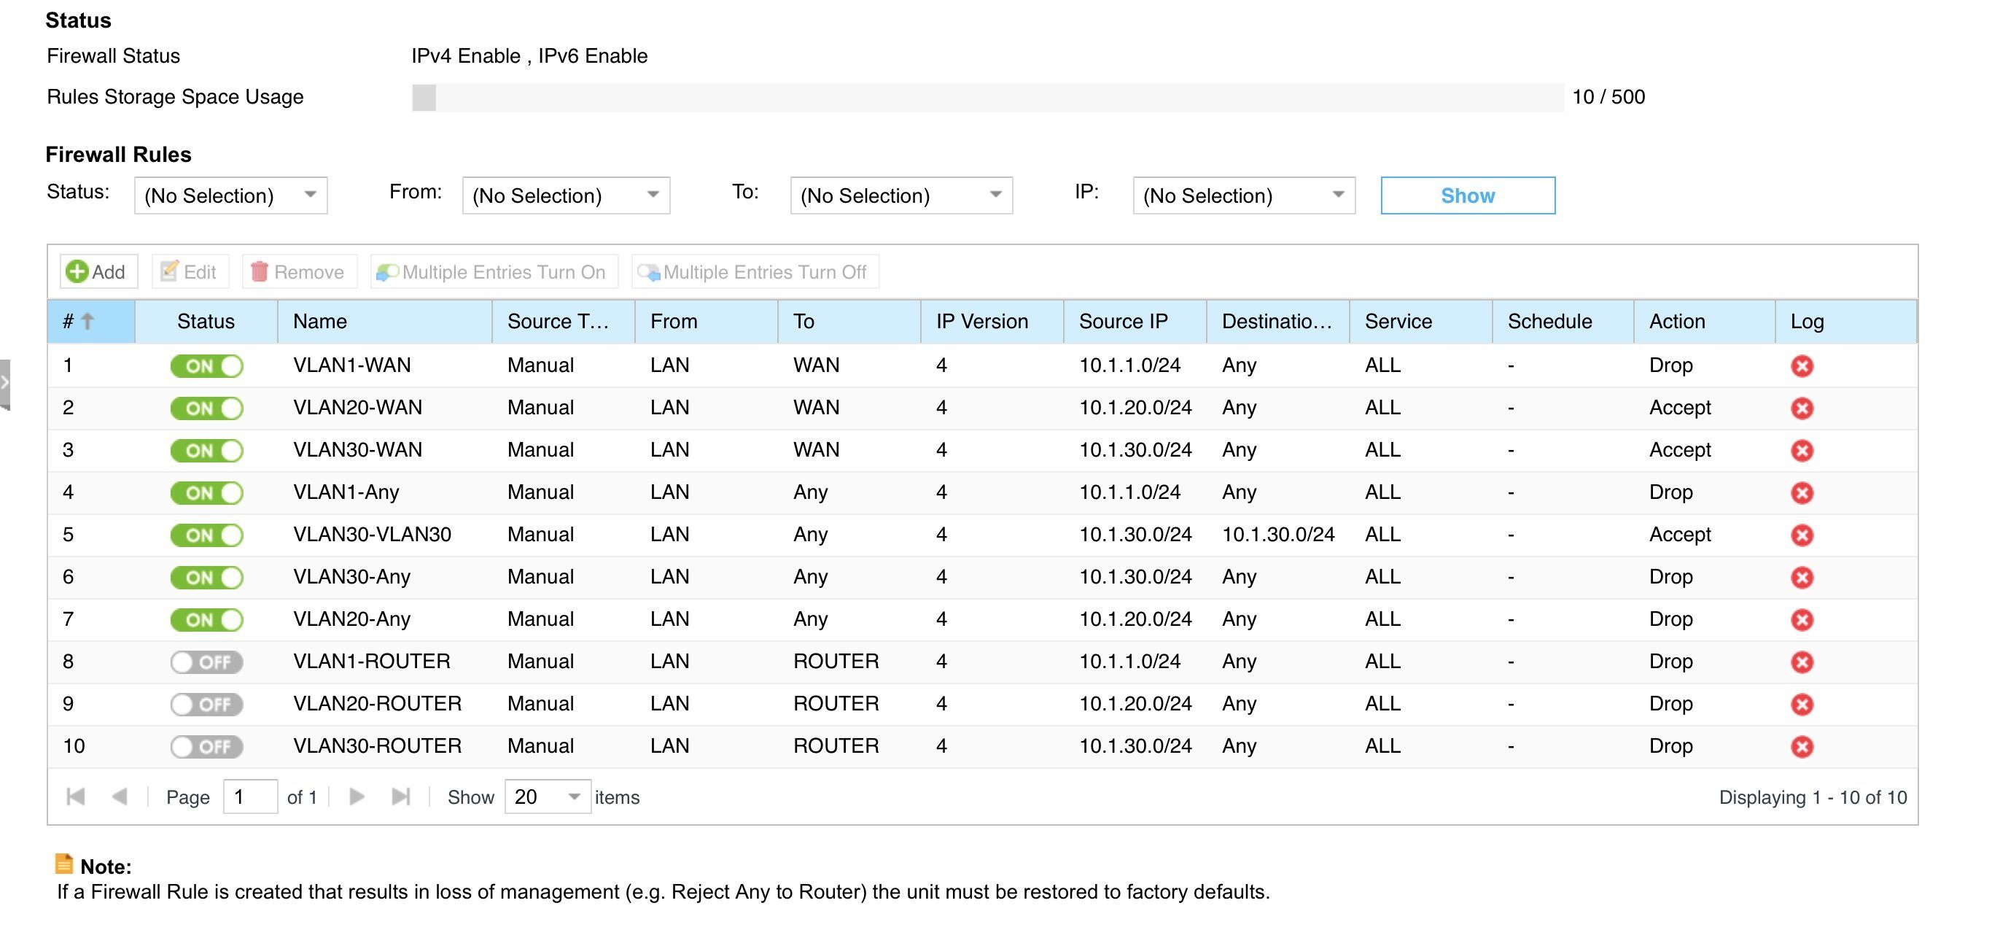The height and width of the screenshot is (930, 1992).
Task: Sort by the Source IP column header
Action: point(1135,322)
